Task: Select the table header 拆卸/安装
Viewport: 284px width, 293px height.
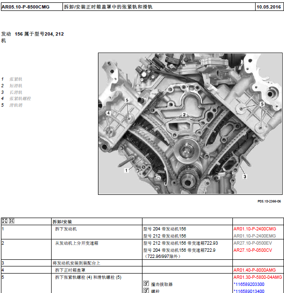Action: (62, 222)
